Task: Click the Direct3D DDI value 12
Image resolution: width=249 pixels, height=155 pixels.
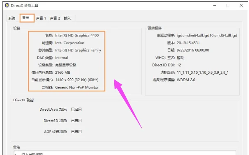Action: click(179, 65)
